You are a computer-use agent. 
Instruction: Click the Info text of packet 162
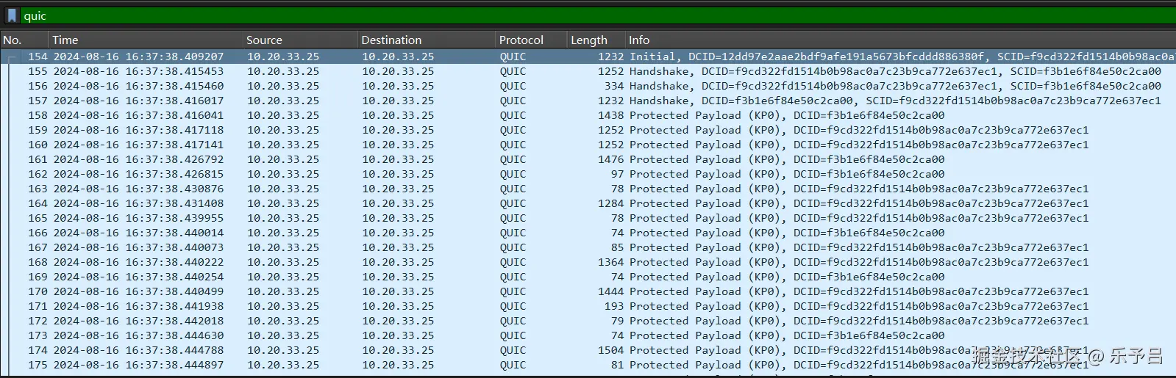pos(787,174)
